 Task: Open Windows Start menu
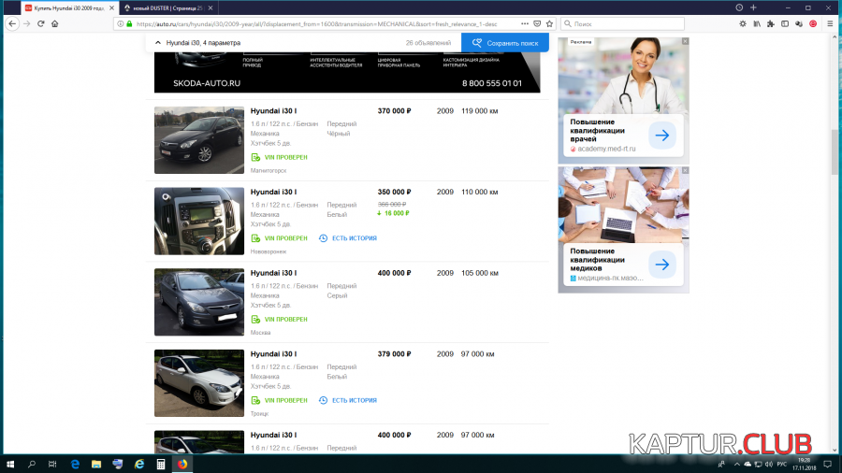pos(9,464)
